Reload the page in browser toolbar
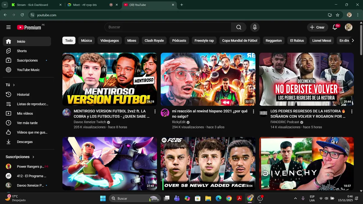This screenshot has height=204, width=363. [x=22, y=15]
